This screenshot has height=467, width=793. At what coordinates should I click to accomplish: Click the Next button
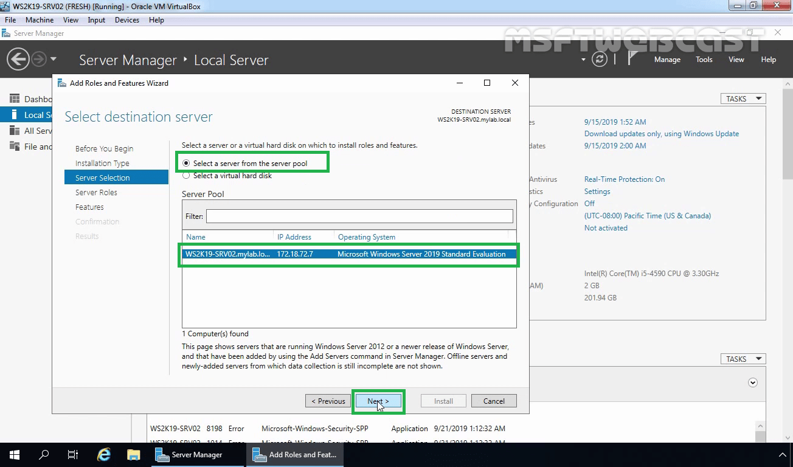[378, 401]
